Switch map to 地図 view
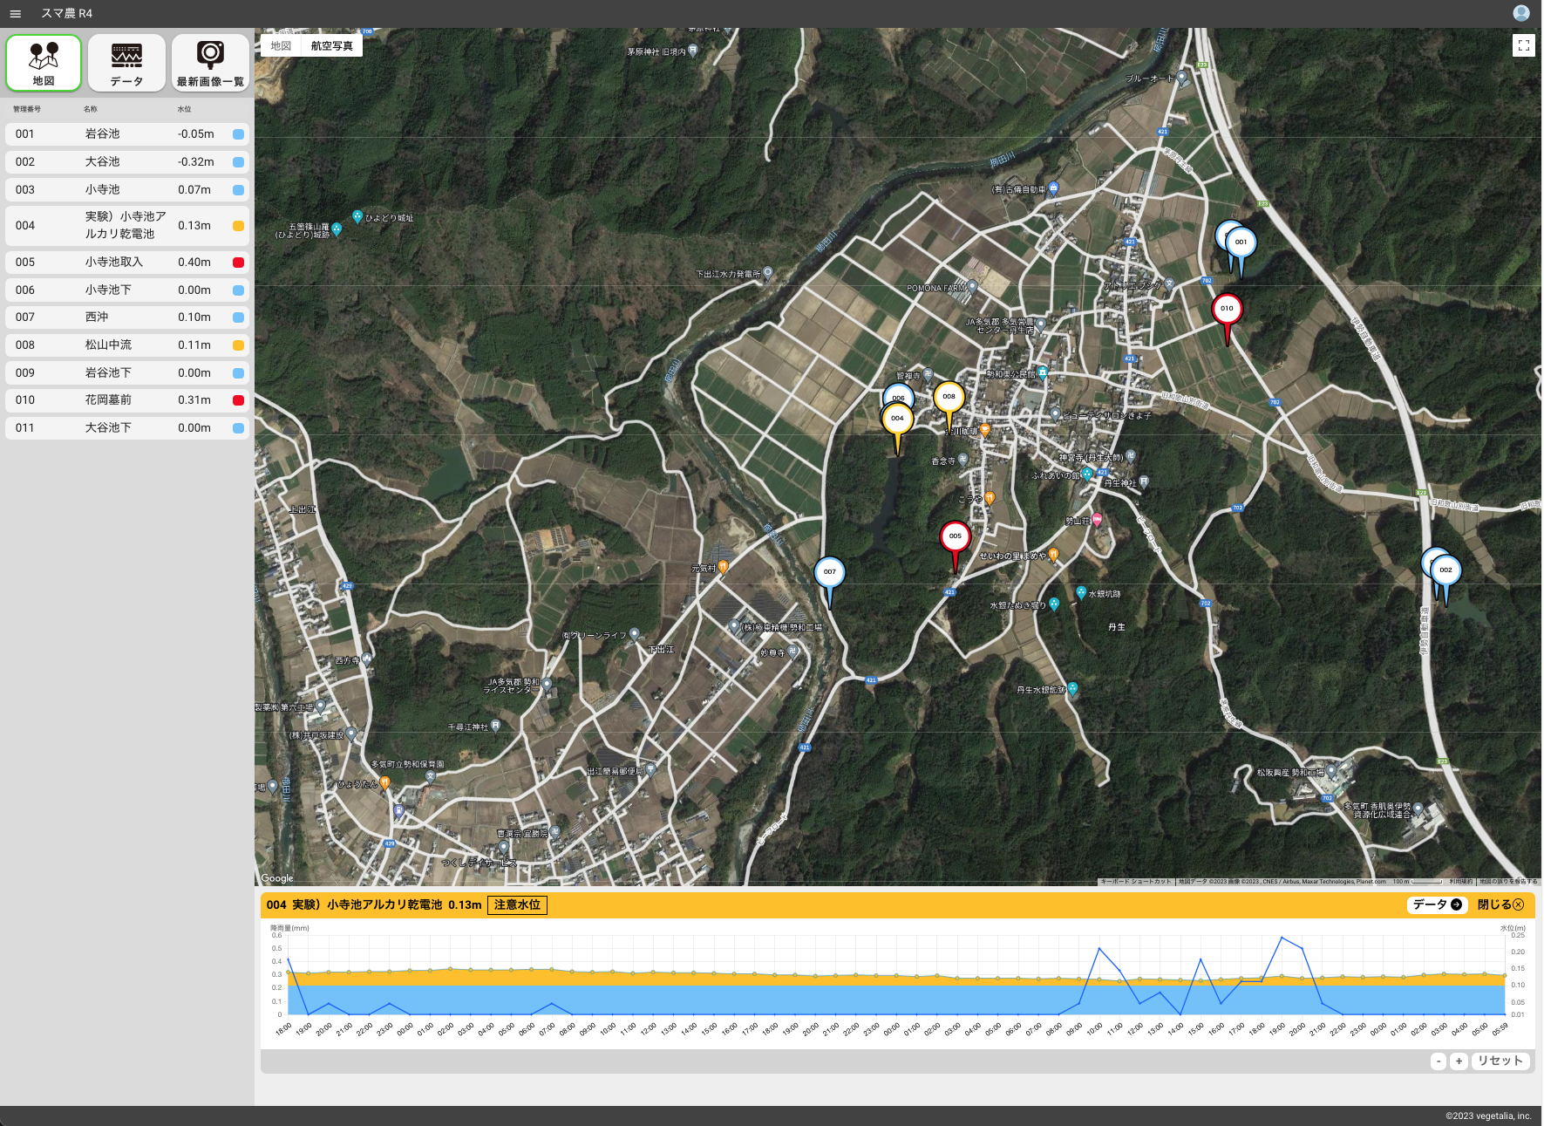This screenshot has height=1126, width=1544. pyautogui.click(x=281, y=46)
